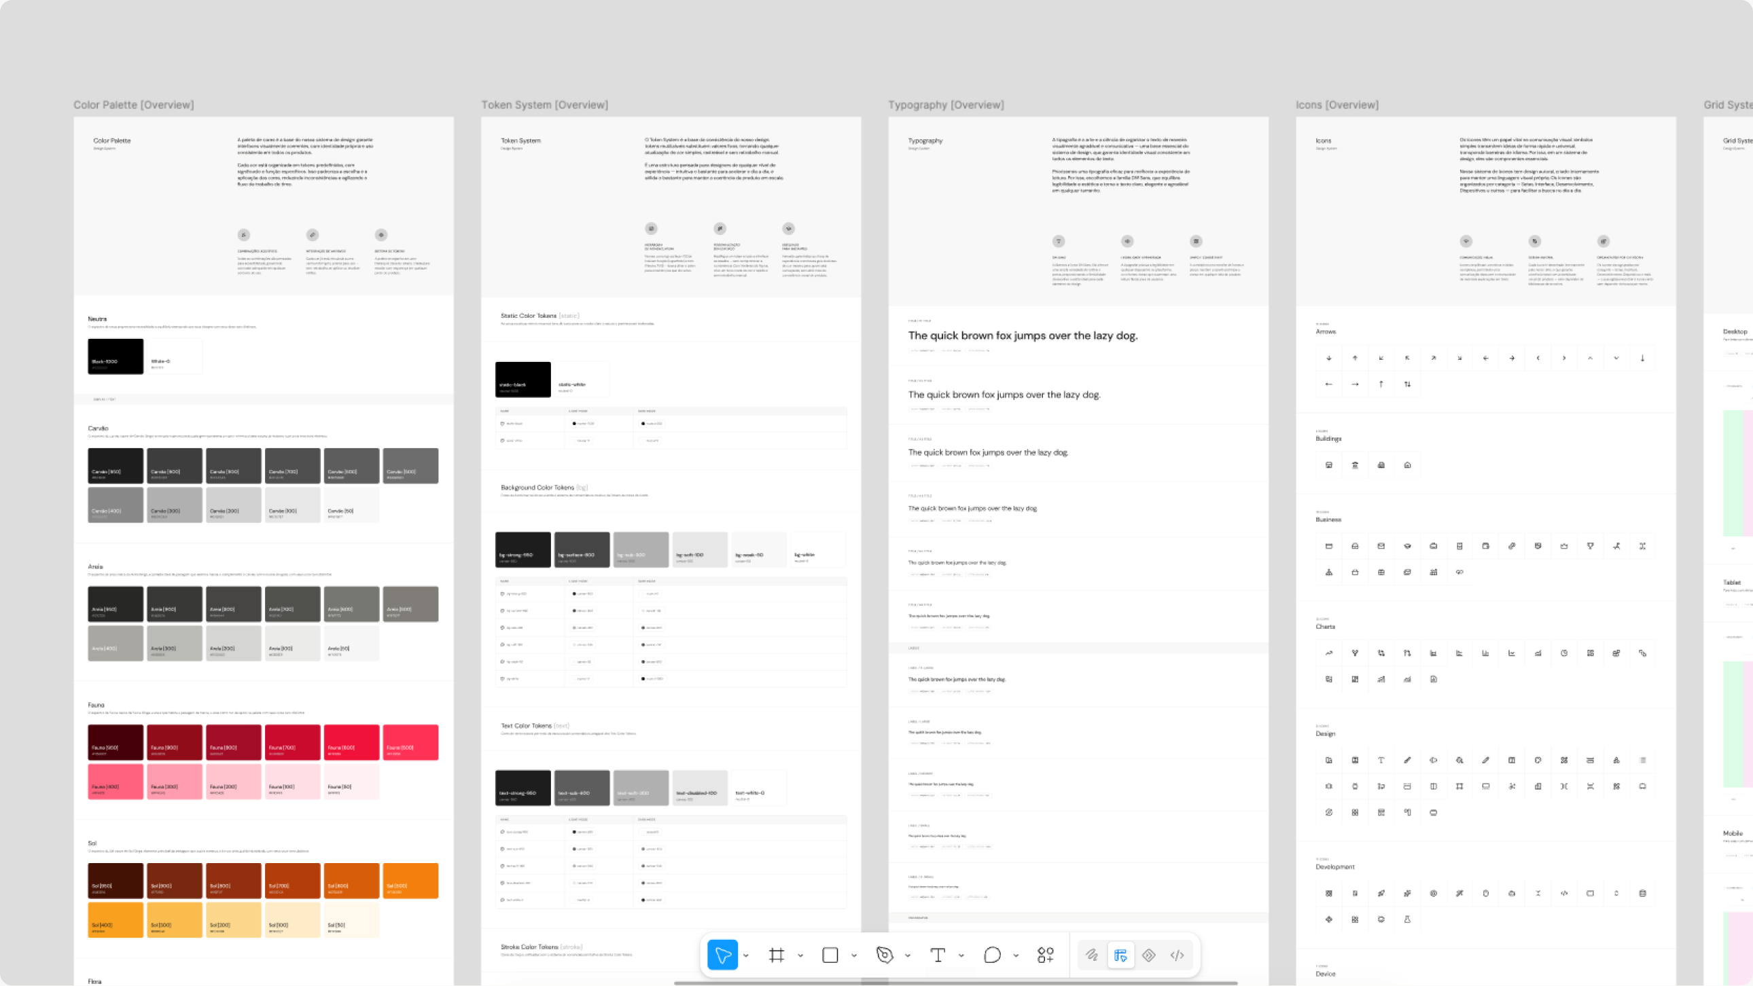Expand the Move tool options chevron
This screenshot has height=986, width=1753.
tap(746, 955)
